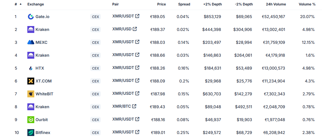
Task: Sort by Spread column header
Action: click(x=184, y=4)
